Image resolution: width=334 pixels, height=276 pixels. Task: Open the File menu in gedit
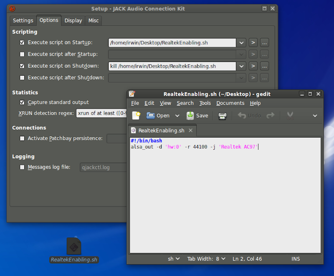click(x=135, y=103)
